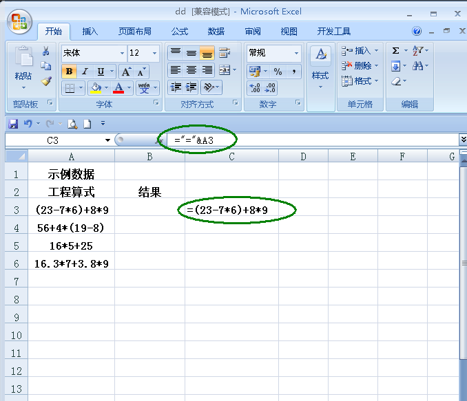The width and height of the screenshot is (467, 401).
Task: Toggle Bold formatting
Action: [68, 72]
